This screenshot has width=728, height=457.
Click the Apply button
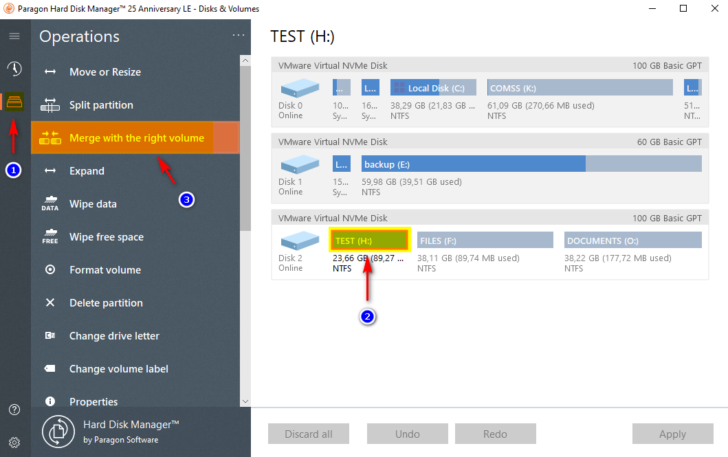coord(673,434)
